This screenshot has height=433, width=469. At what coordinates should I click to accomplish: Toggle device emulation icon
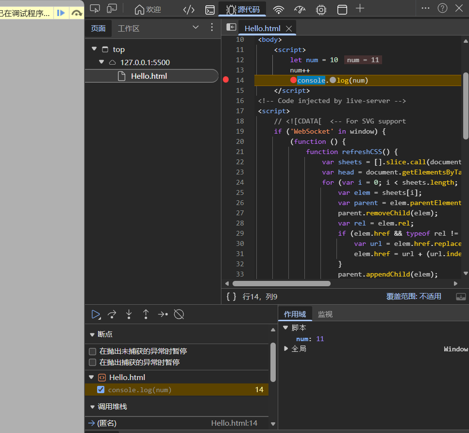pos(112,8)
